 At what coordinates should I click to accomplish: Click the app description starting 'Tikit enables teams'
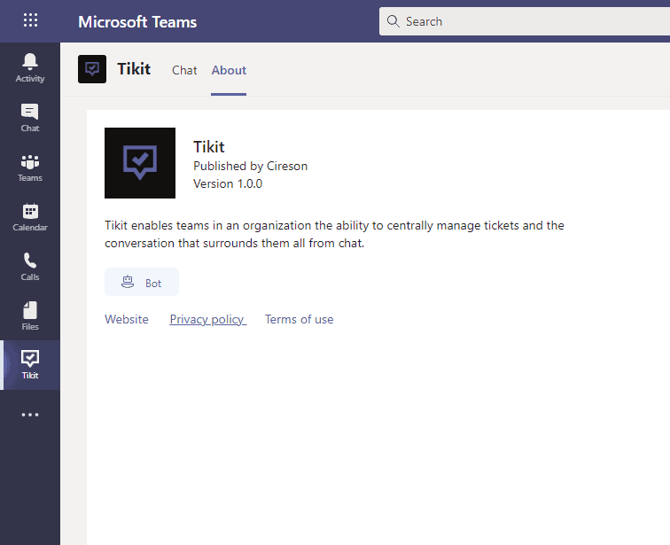[x=334, y=234]
